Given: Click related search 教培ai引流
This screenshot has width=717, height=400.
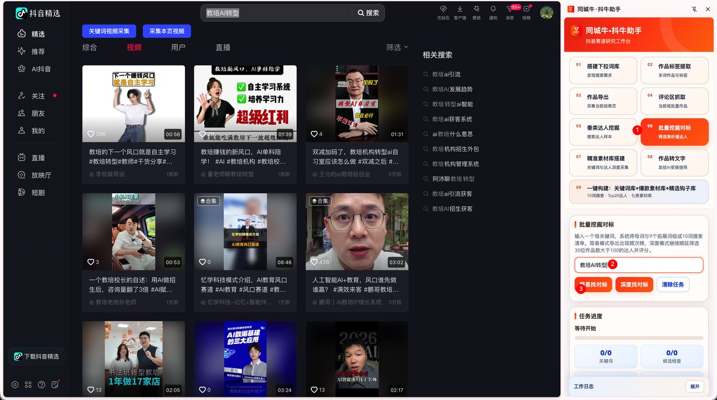Looking at the screenshot, I should (446, 74).
